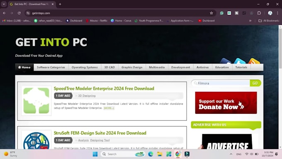The image size is (282, 159).
Task: Click the RSS feed icon
Action: tap(254, 61)
